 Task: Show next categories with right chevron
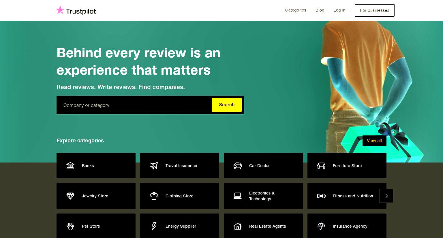pos(386,196)
